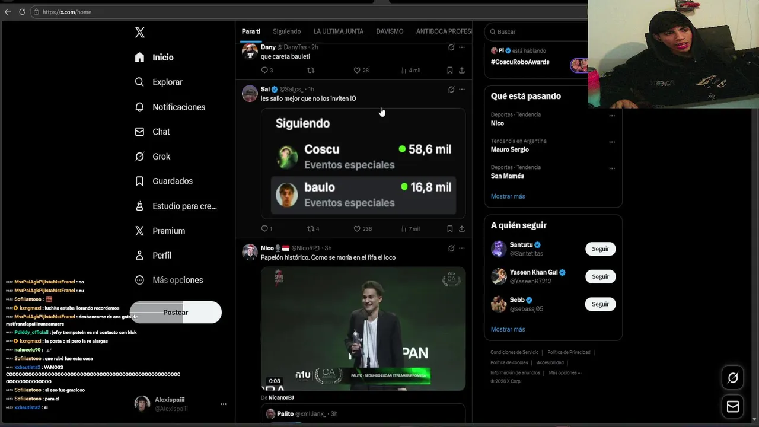
Task: Open NicanorBJ link below the video
Action: (281, 397)
